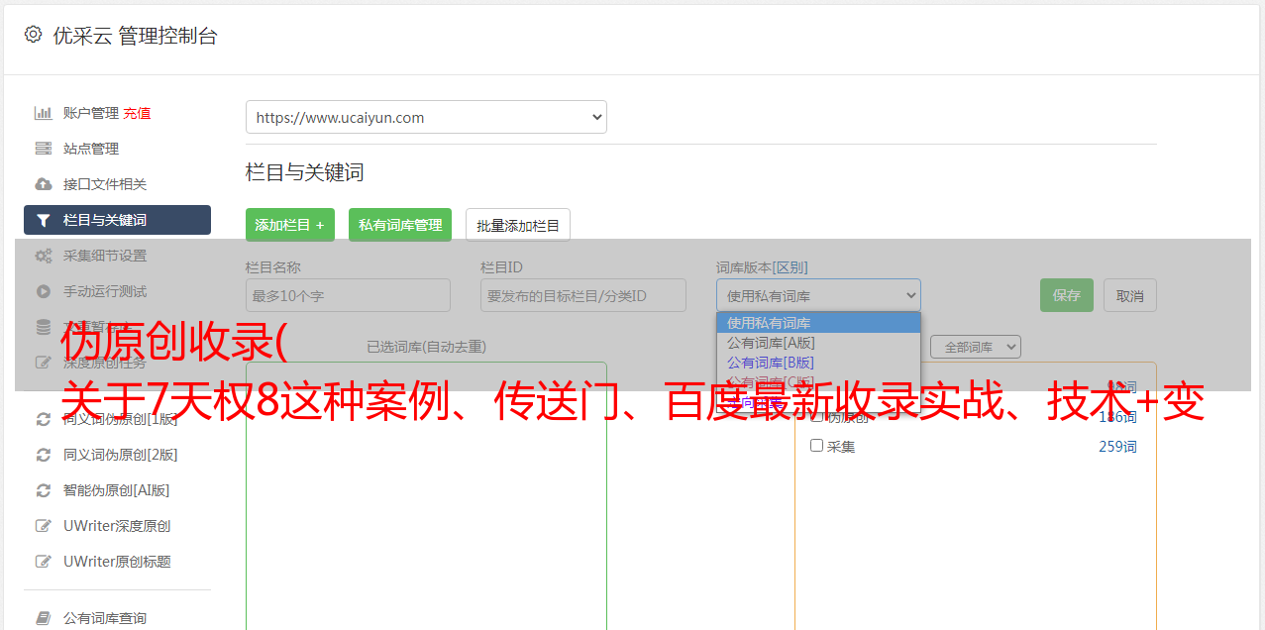1265x630 pixels.
Task: Click the 取消 button
Action: (1130, 295)
